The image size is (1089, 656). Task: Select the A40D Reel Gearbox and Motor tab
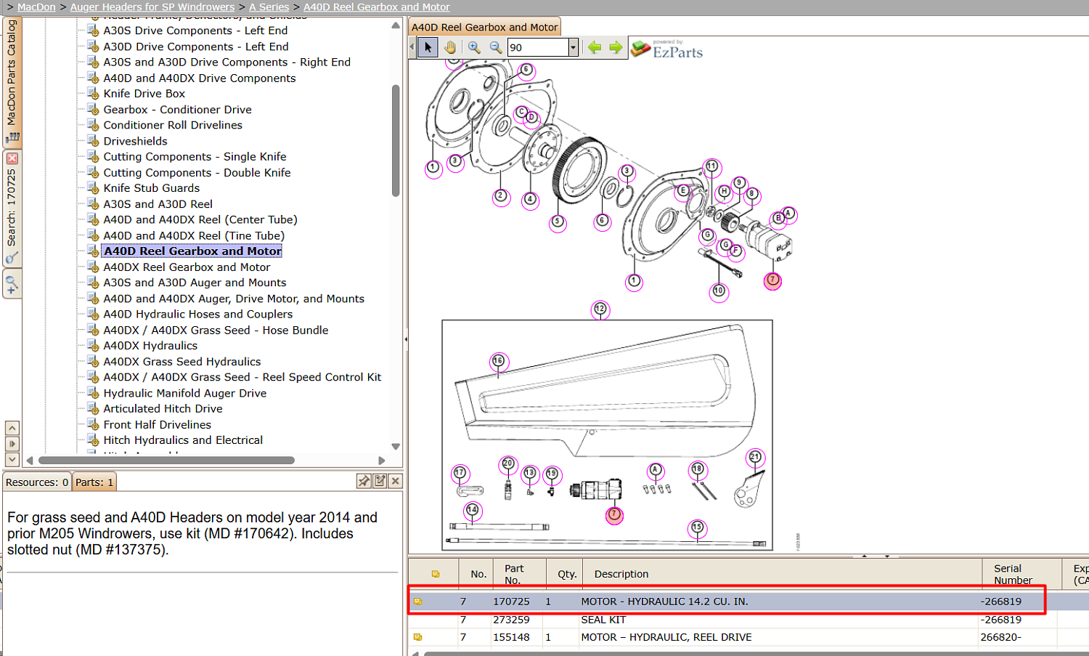[485, 27]
